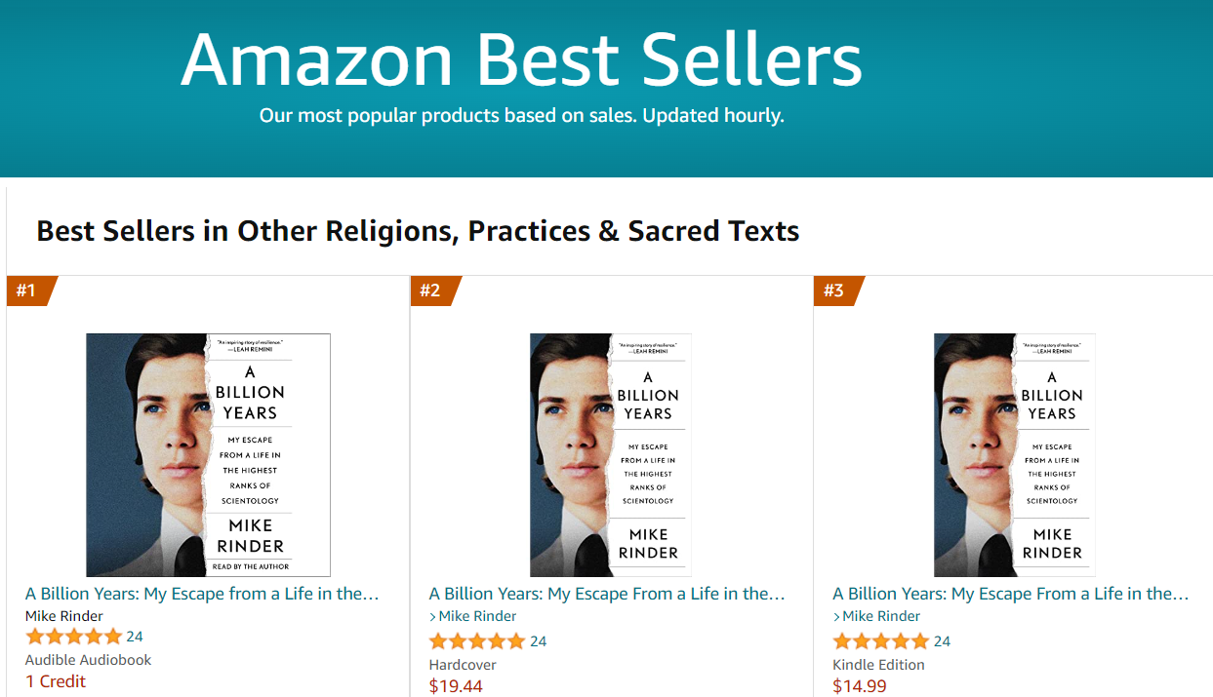
Task: Click the $14.99 Kindle Edition price
Action: [860, 686]
